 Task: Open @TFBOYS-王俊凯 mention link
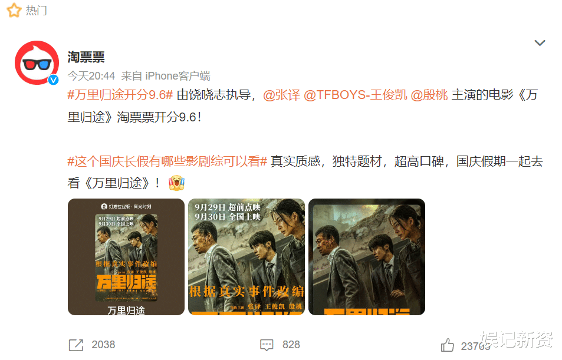pos(356,95)
